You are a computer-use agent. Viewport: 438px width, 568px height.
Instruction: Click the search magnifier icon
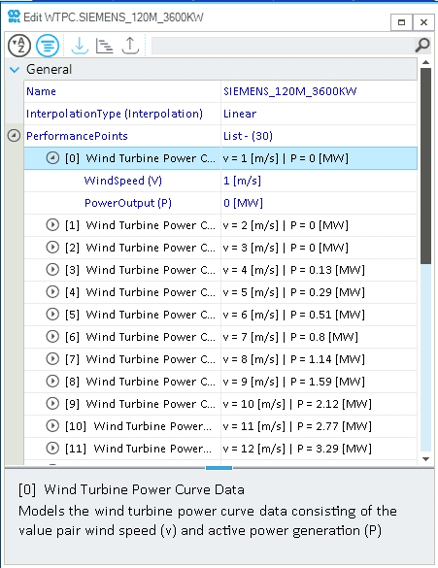point(422,46)
